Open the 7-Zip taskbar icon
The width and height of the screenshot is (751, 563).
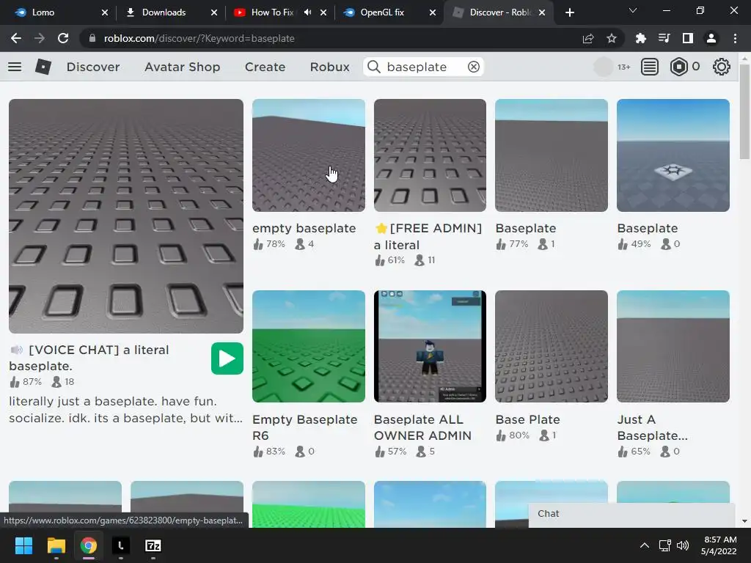point(153,545)
